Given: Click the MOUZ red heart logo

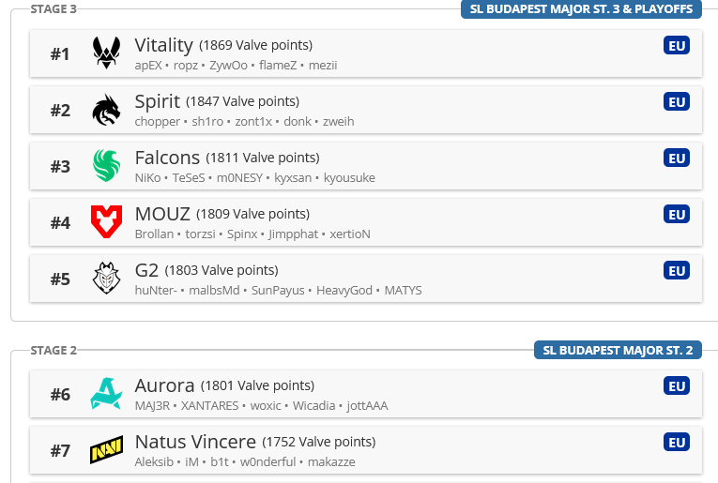Looking at the screenshot, I should pos(106,222).
